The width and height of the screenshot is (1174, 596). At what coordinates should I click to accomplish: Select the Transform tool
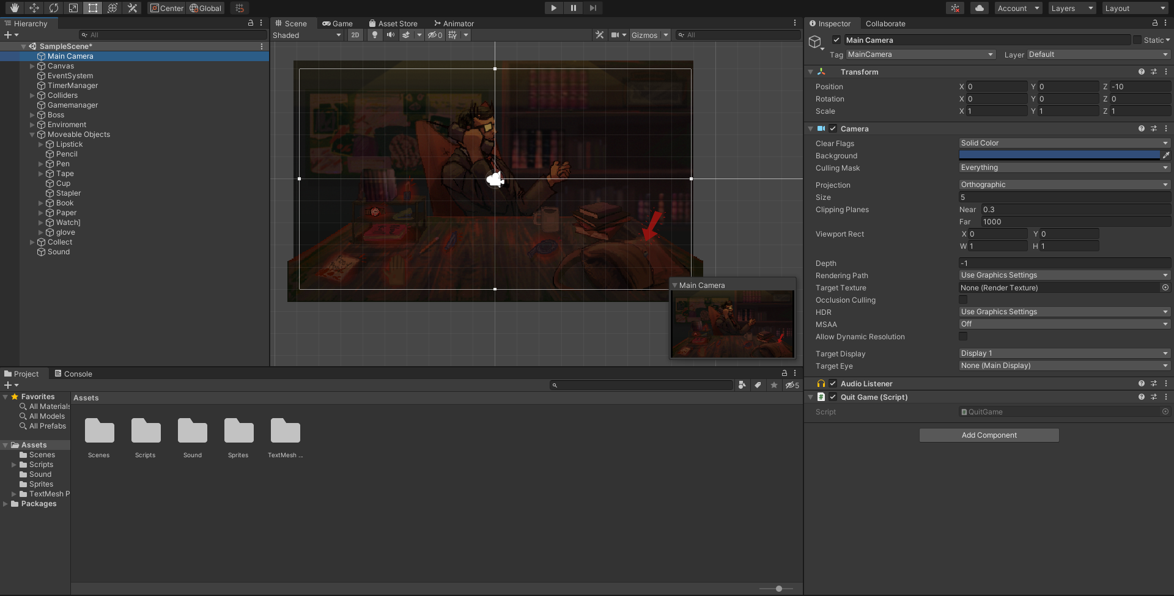point(113,8)
